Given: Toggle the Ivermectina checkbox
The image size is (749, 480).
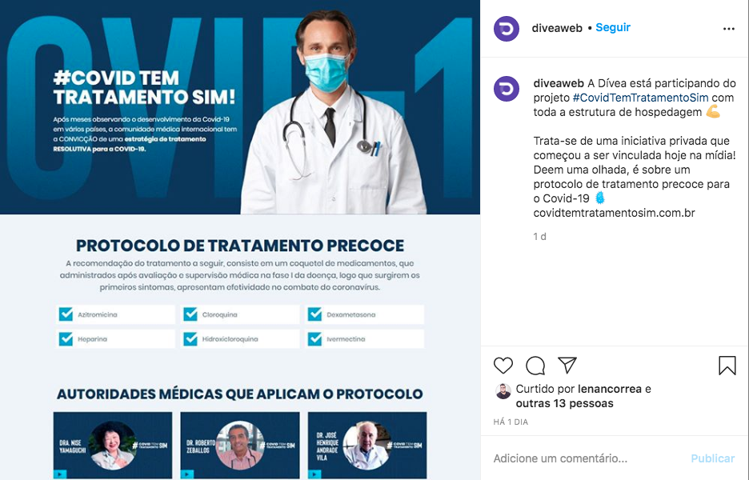Looking at the screenshot, I should 314,338.
